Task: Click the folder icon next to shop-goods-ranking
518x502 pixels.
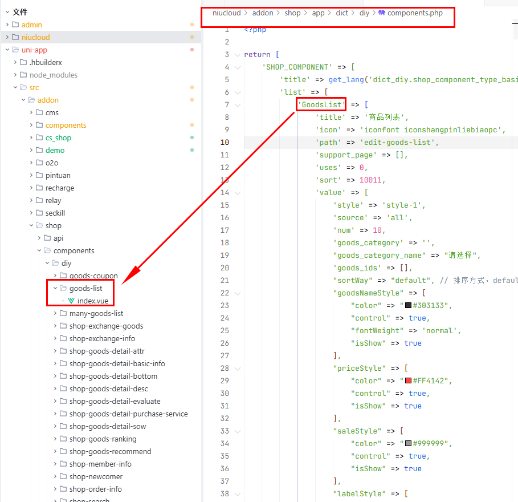Action: pyautogui.click(x=63, y=439)
